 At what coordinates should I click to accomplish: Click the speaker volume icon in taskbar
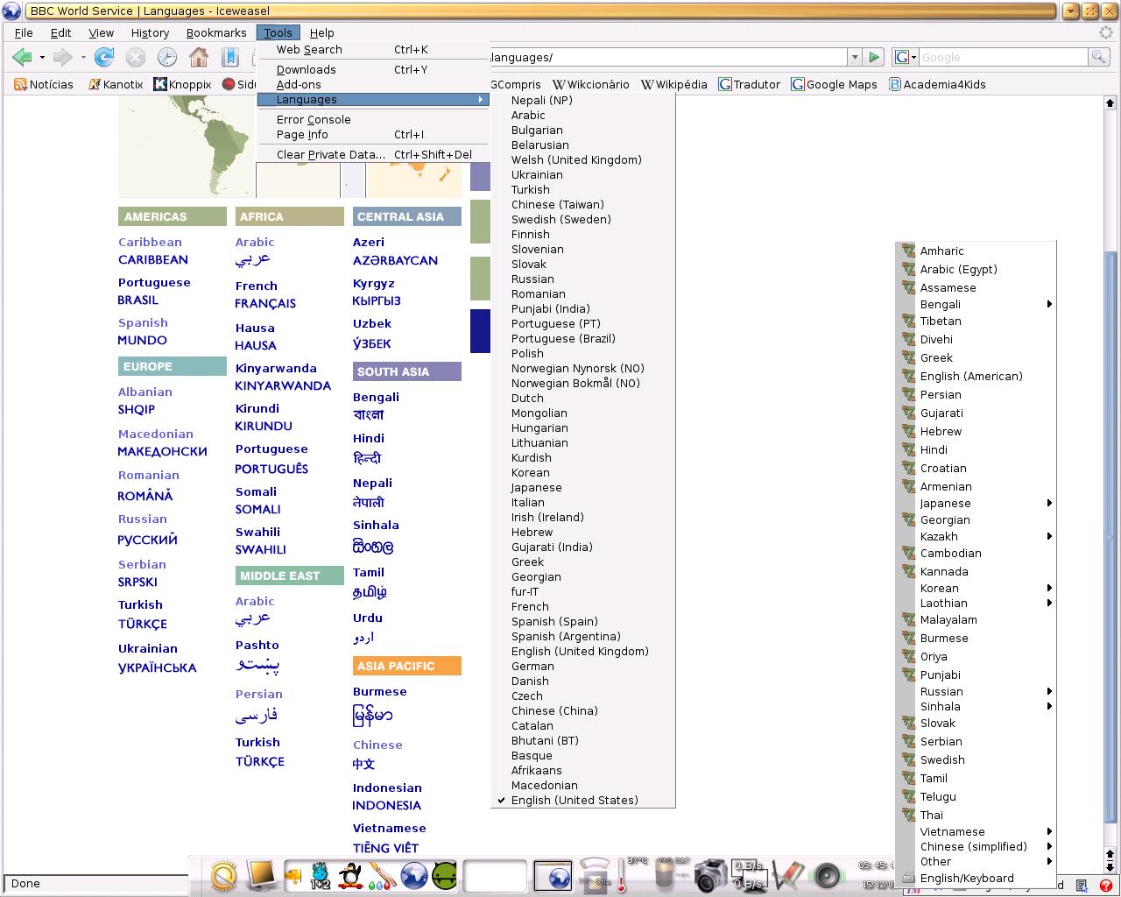(x=828, y=875)
